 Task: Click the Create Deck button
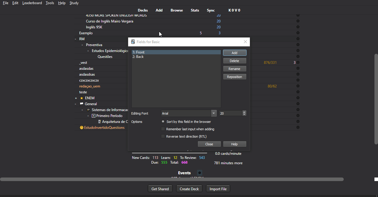coord(189,189)
